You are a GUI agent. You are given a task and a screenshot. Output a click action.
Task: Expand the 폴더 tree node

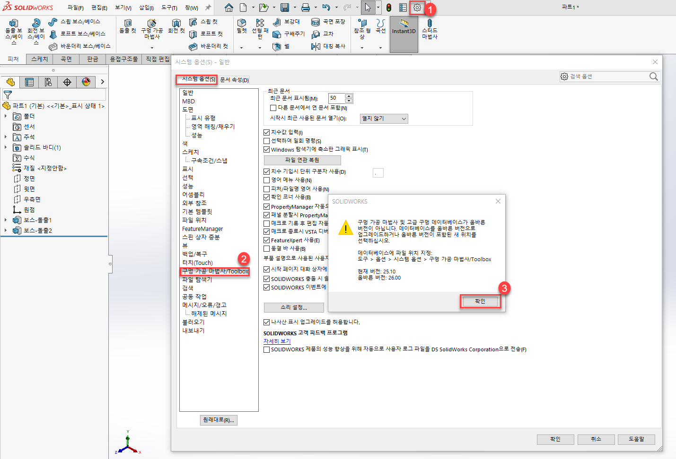[x=6, y=116]
